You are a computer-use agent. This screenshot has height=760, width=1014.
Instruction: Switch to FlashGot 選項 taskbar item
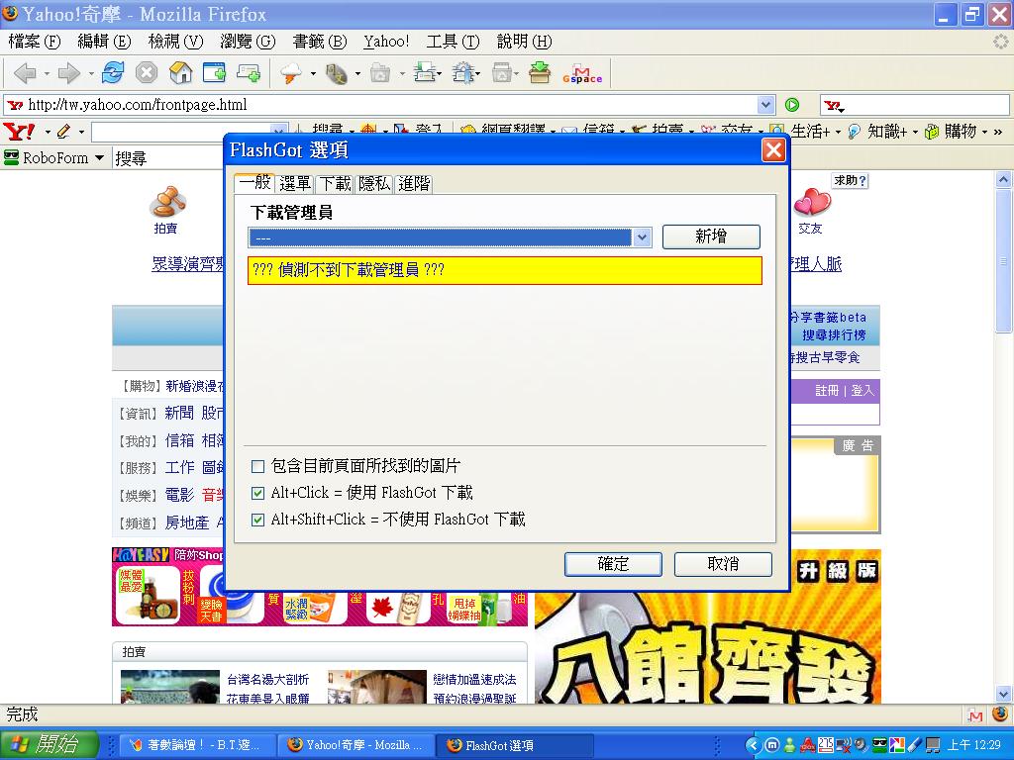pyautogui.click(x=515, y=745)
